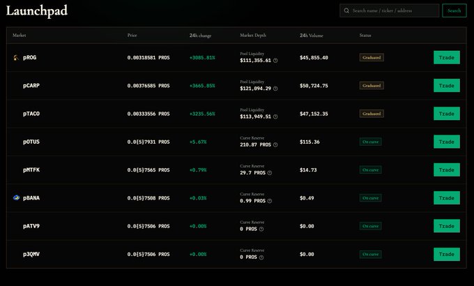This screenshot has height=286, width=474.
Task: Focus the name/ticker/address search field
Action: (390, 10)
